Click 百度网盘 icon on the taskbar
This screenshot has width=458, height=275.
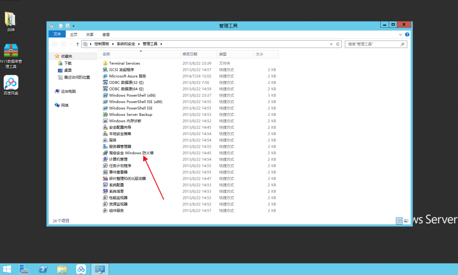point(81,269)
